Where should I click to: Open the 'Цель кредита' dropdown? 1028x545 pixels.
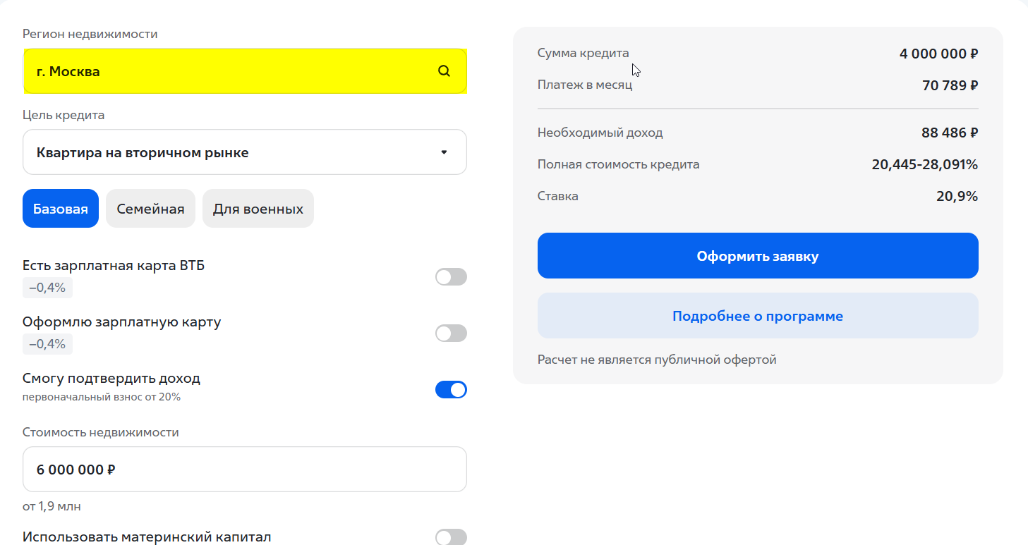[x=244, y=152]
